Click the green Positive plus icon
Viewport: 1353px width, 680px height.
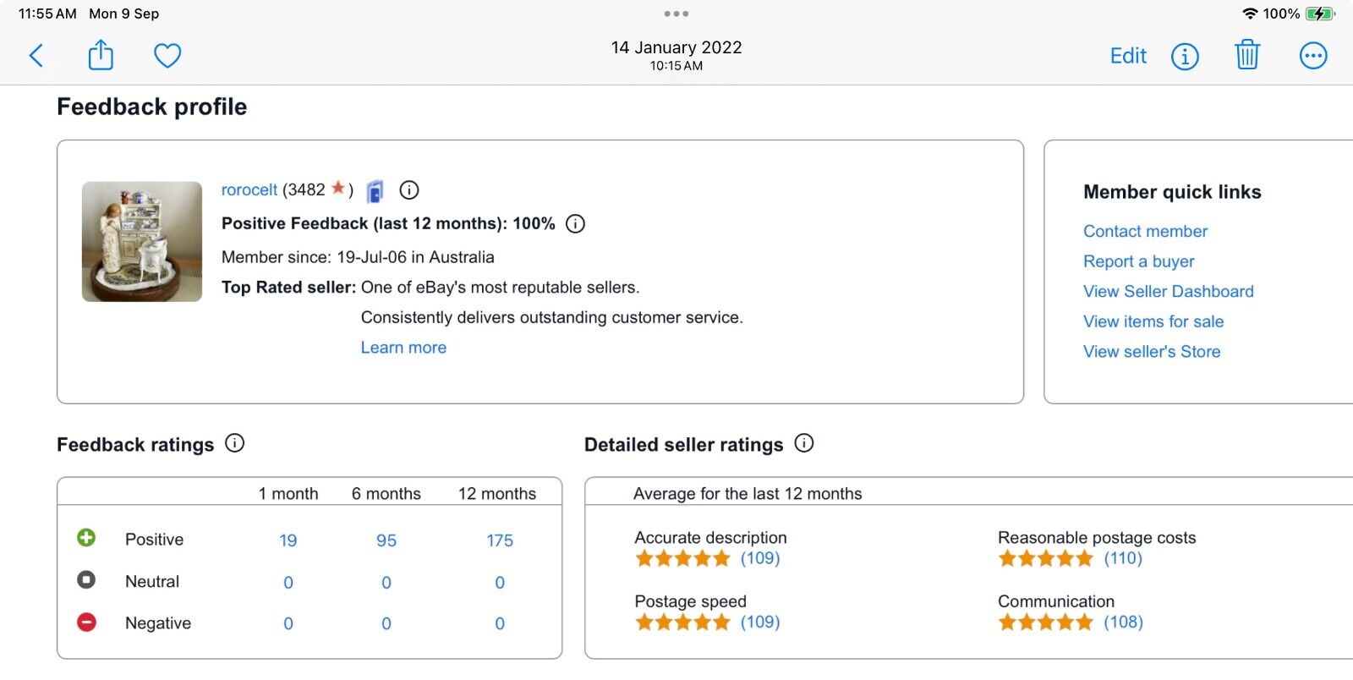pos(86,538)
